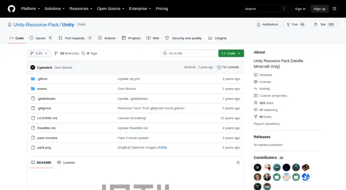Open the Contributors 19 heading link
This screenshot has height=190, width=346.
tap(269, 158)
